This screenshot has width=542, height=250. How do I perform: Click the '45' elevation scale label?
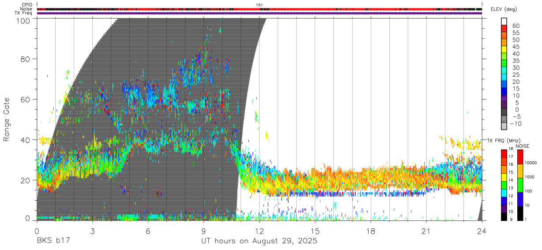(515, 47)
